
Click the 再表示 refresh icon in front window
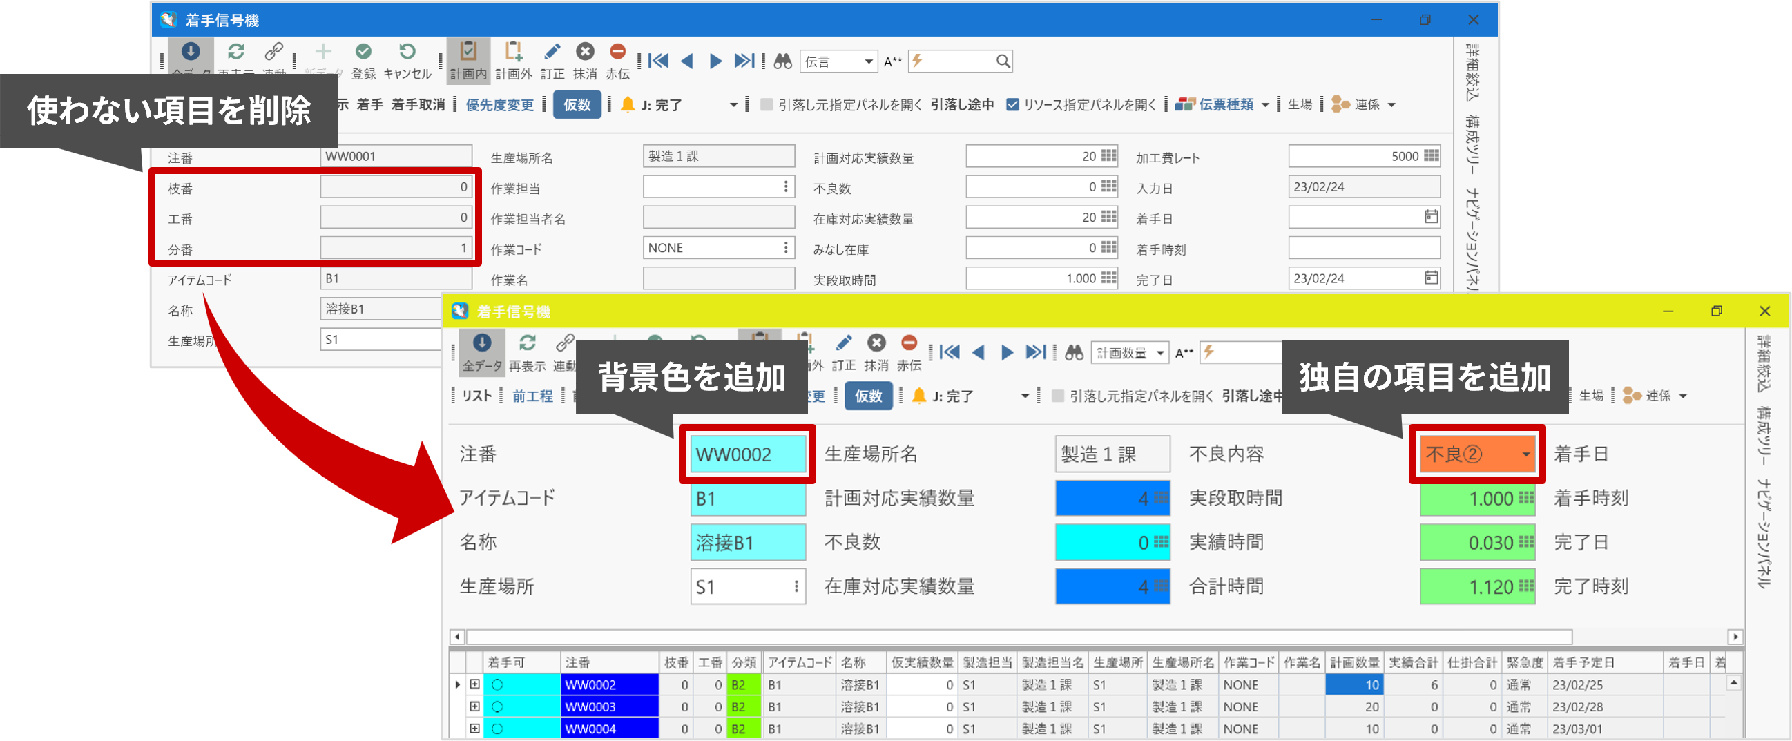pyautogui.click(x=528, y=344)
